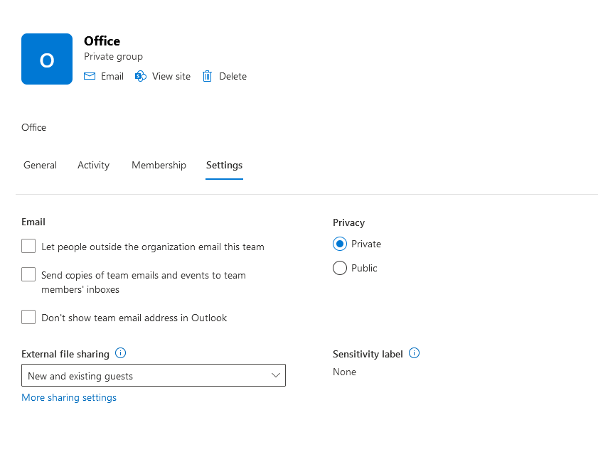Open the Activity tab
598x474 pixels.
(93, 165)
